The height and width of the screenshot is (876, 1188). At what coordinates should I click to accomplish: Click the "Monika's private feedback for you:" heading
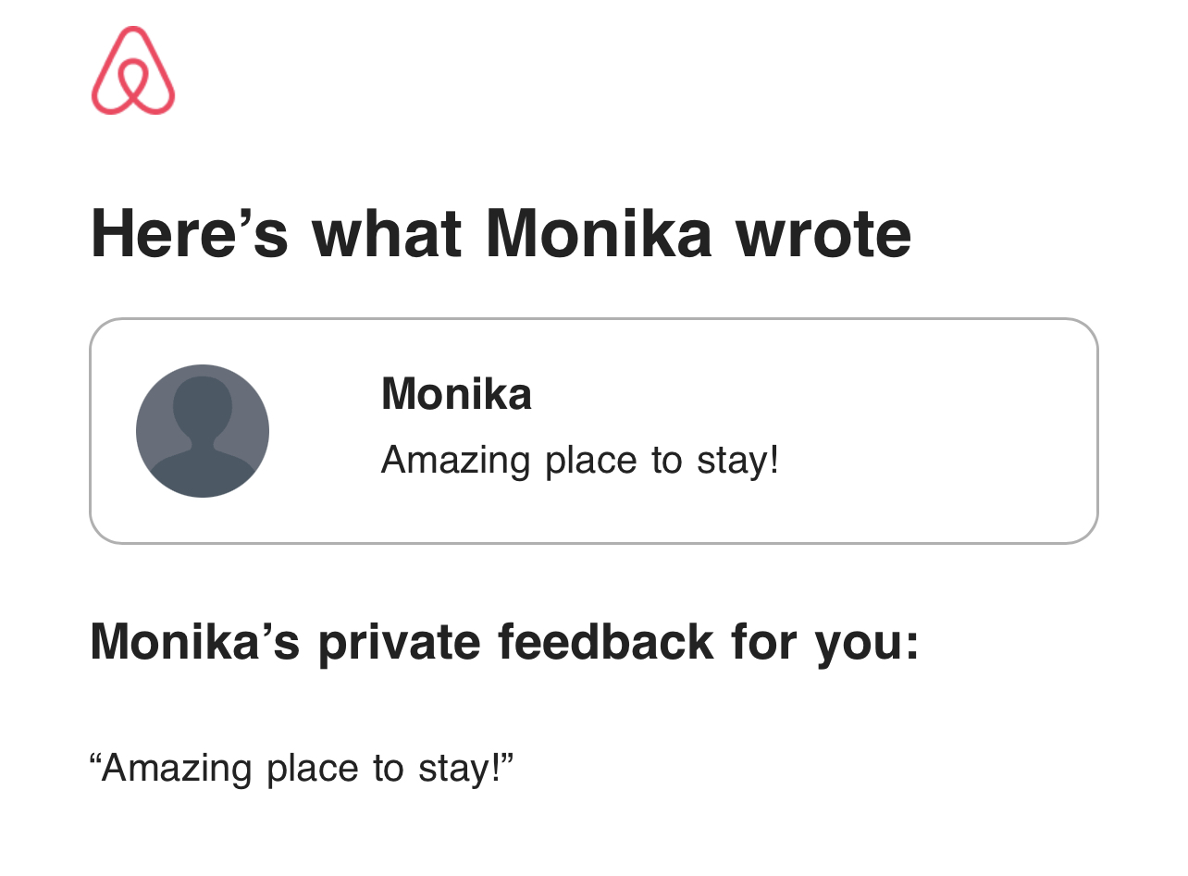[505, 643]
